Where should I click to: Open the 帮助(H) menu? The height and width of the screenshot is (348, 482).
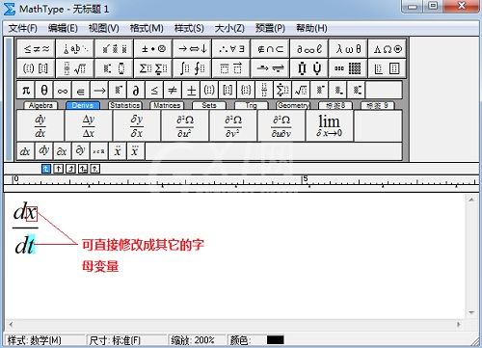click(311, 28)
